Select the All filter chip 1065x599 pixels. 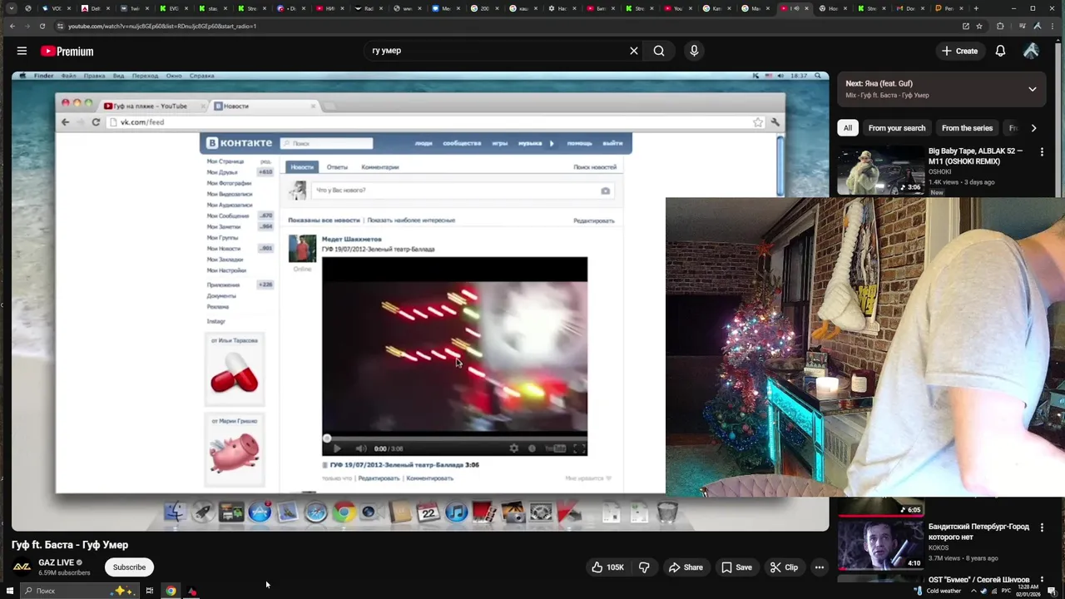pyautogui.click(x=847, y=128)
